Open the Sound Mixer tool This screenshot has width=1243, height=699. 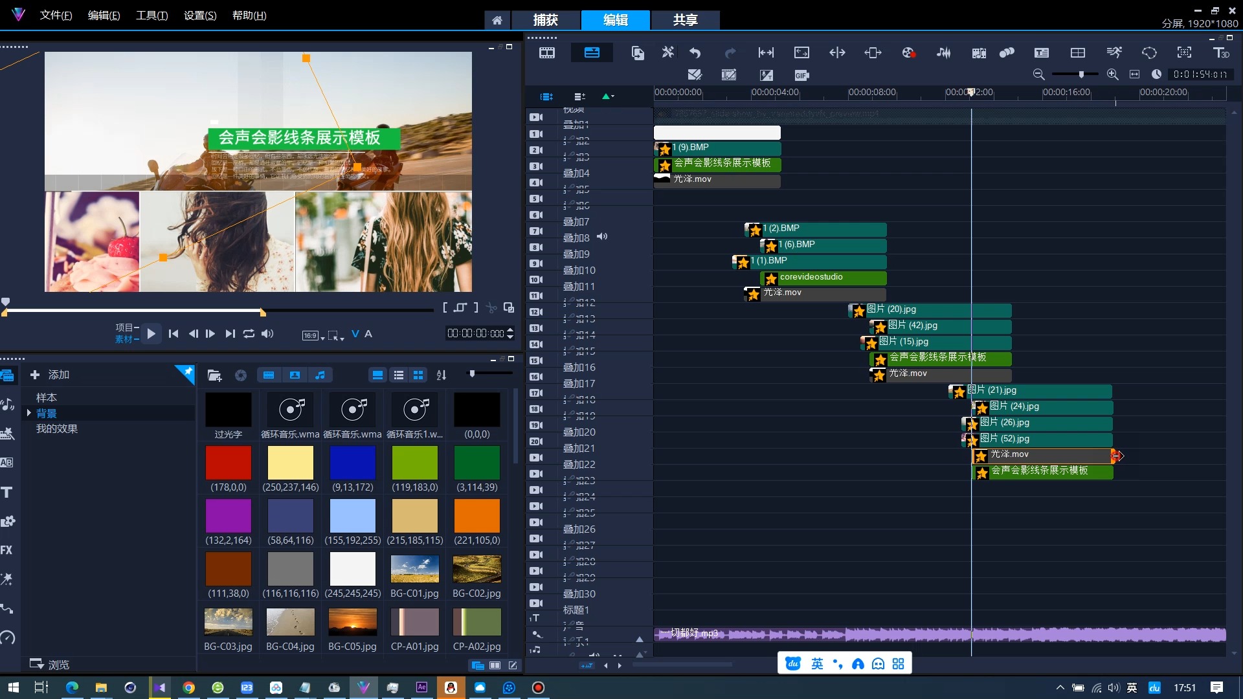(943, 53)
